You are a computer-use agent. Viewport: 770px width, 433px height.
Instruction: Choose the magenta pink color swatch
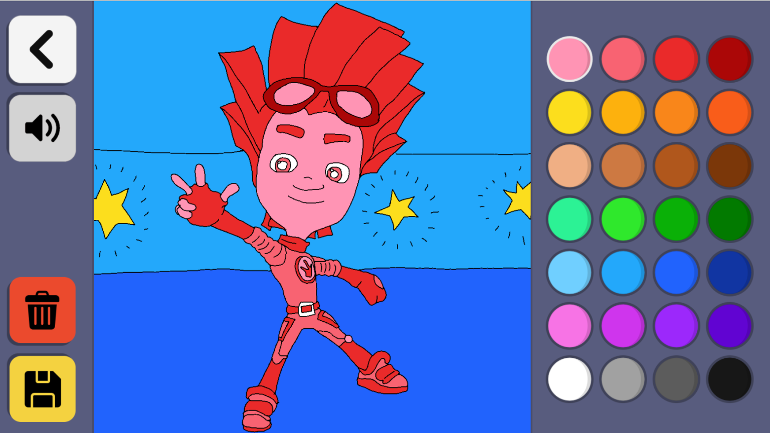click(x=569, y=326)
